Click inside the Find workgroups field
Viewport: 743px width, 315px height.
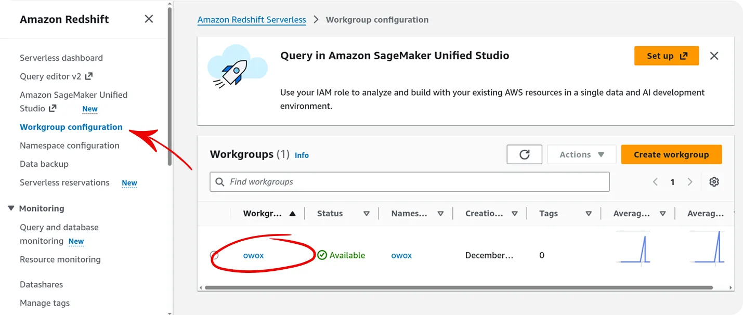(364, 181)
